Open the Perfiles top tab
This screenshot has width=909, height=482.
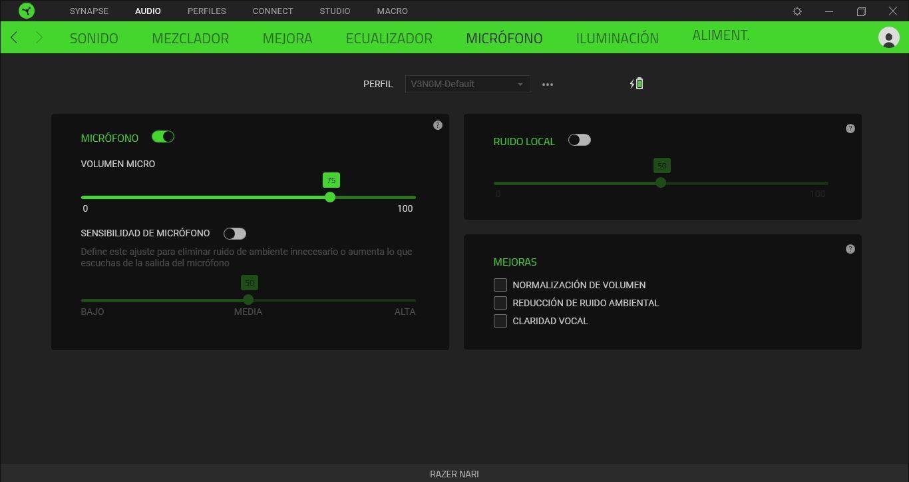click(x=206, y=11)
